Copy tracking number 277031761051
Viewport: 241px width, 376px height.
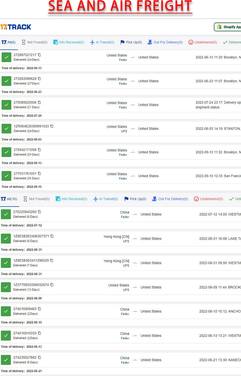pyautogui.click(x=39, y=173)
